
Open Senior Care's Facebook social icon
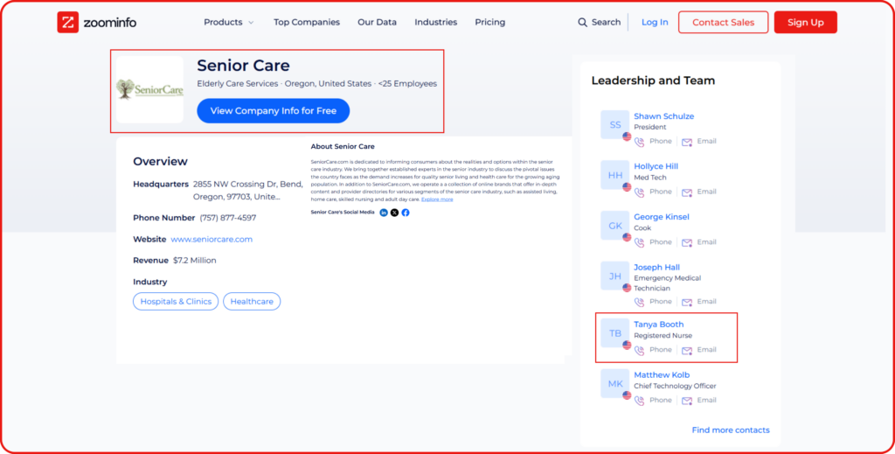[x=406, y=213]
